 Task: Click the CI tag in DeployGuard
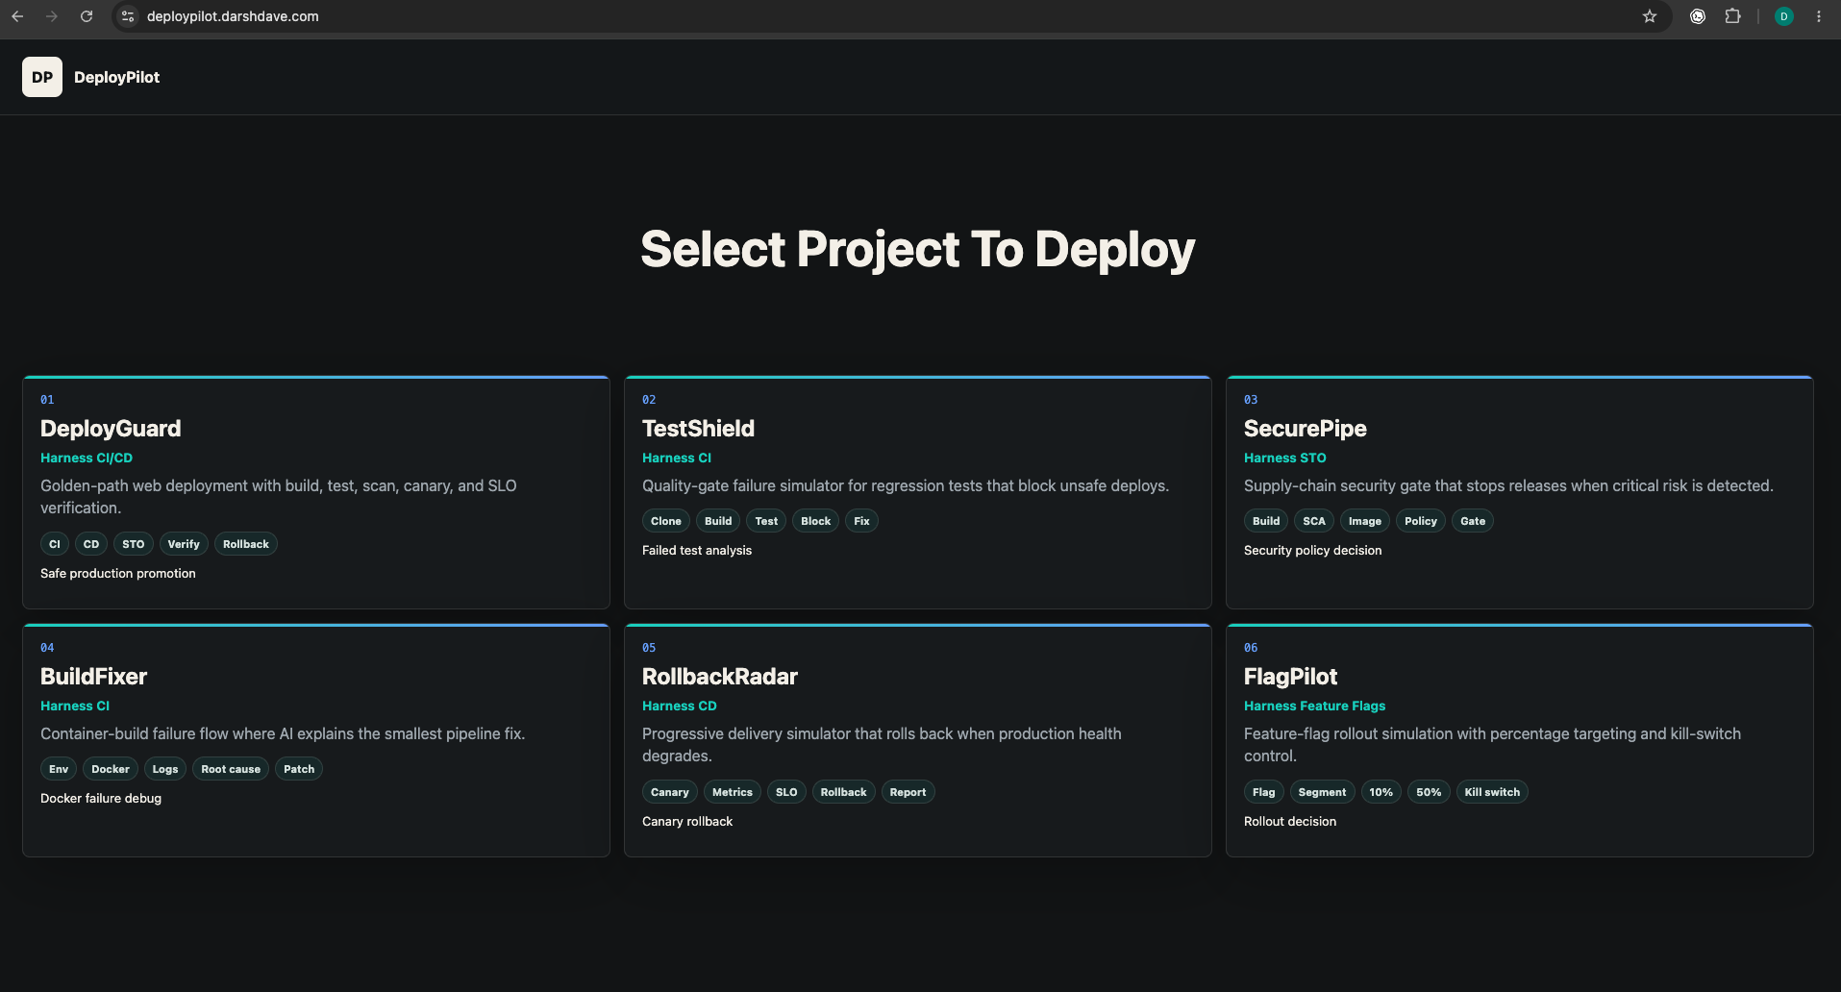[55, 544]
